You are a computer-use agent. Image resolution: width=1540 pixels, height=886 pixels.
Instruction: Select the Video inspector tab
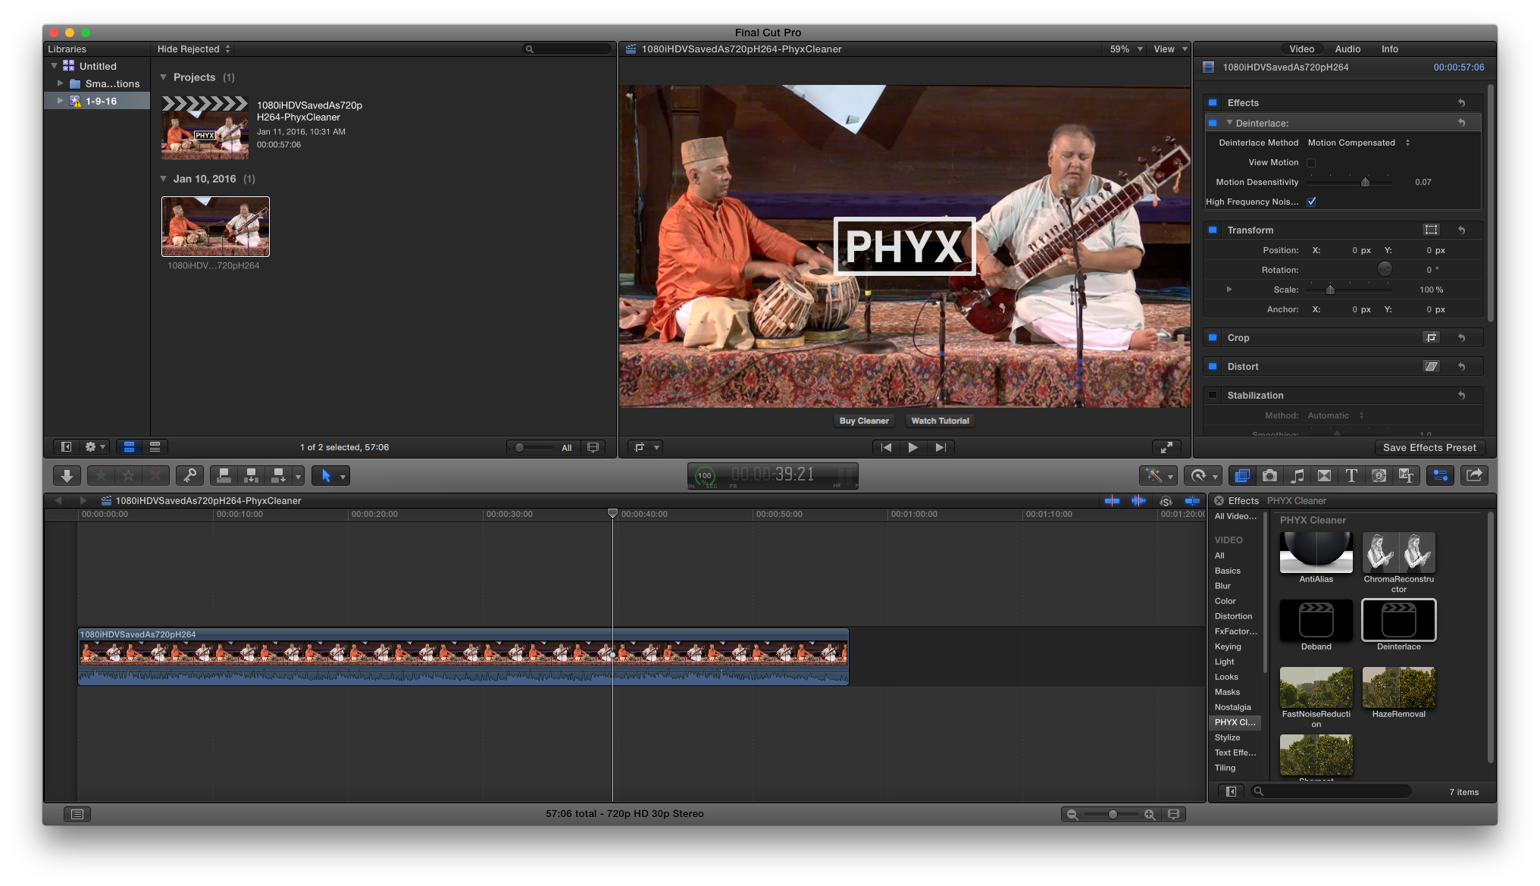pos(1302,49)
